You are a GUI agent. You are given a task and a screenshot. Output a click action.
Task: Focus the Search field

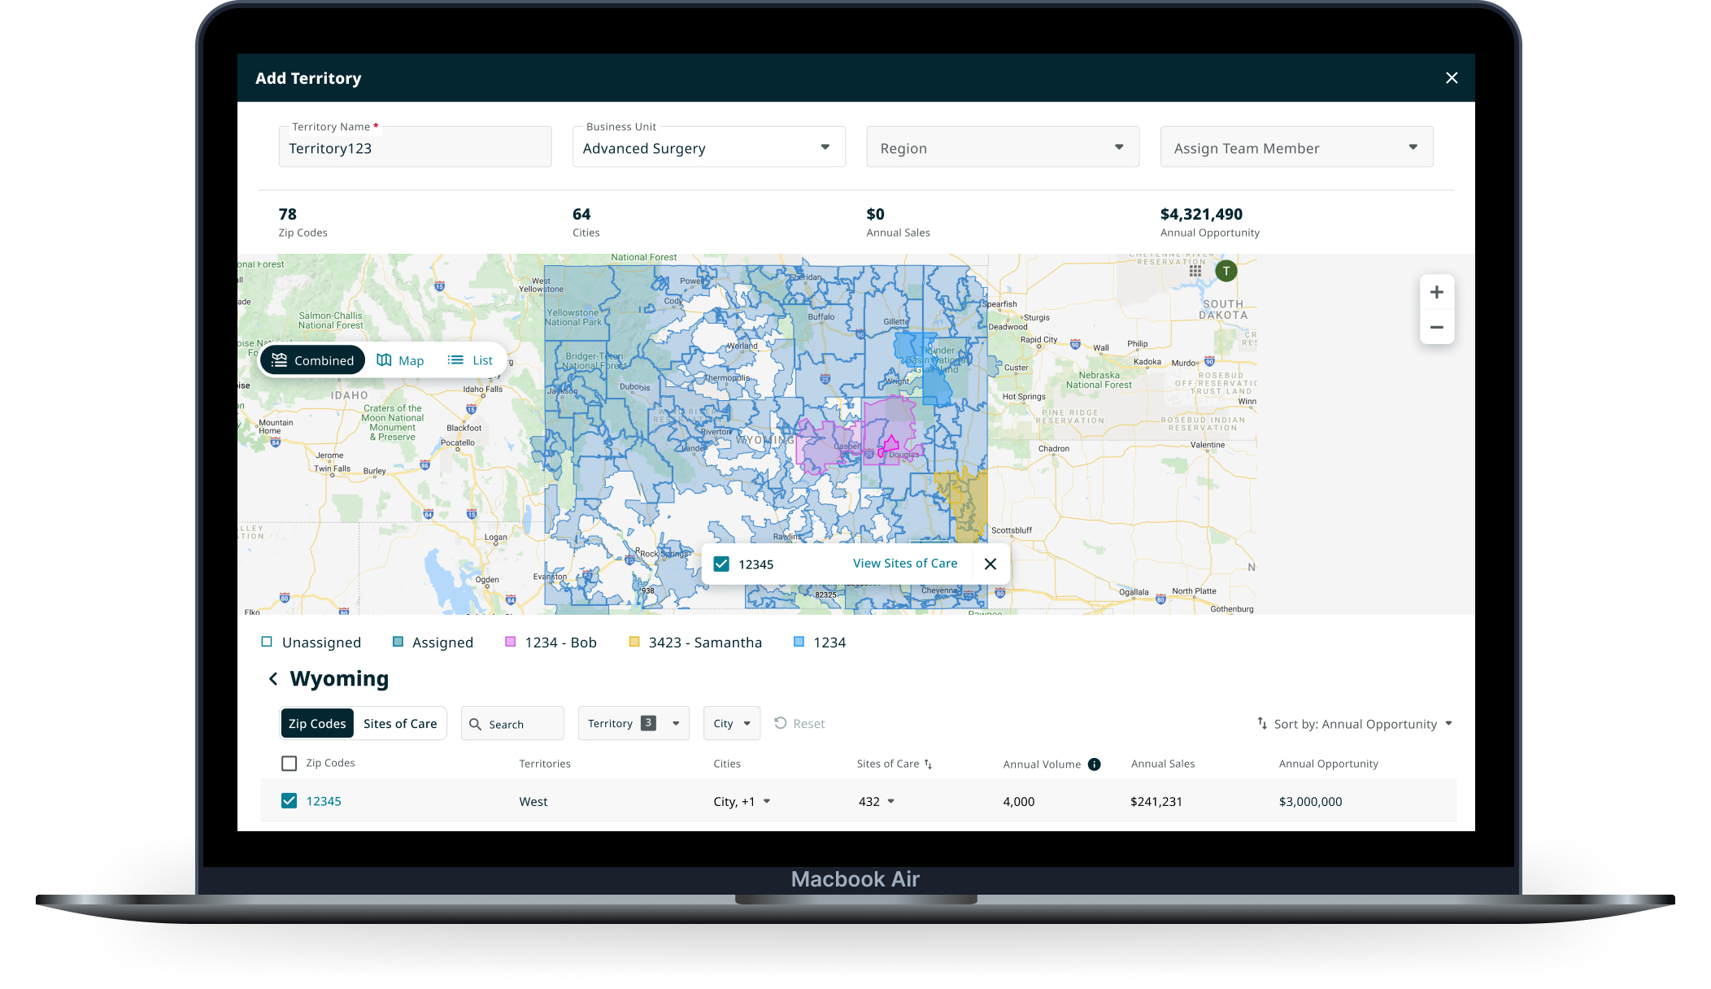(512, 723)
